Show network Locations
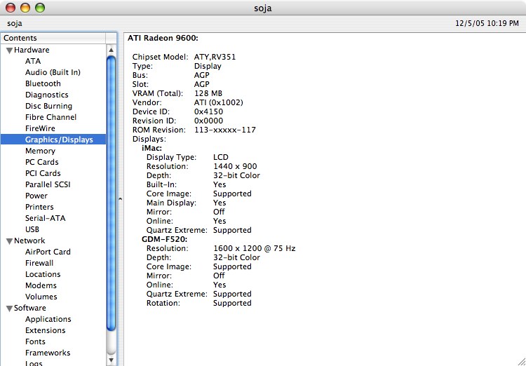 click(43, 274)
